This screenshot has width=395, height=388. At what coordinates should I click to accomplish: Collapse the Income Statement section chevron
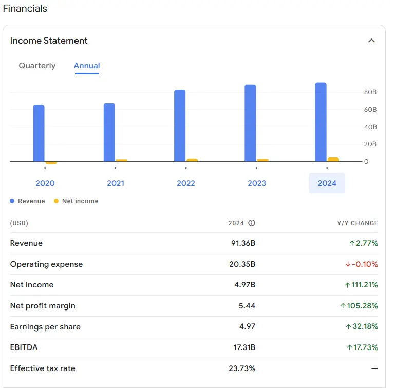click(371, 41)
